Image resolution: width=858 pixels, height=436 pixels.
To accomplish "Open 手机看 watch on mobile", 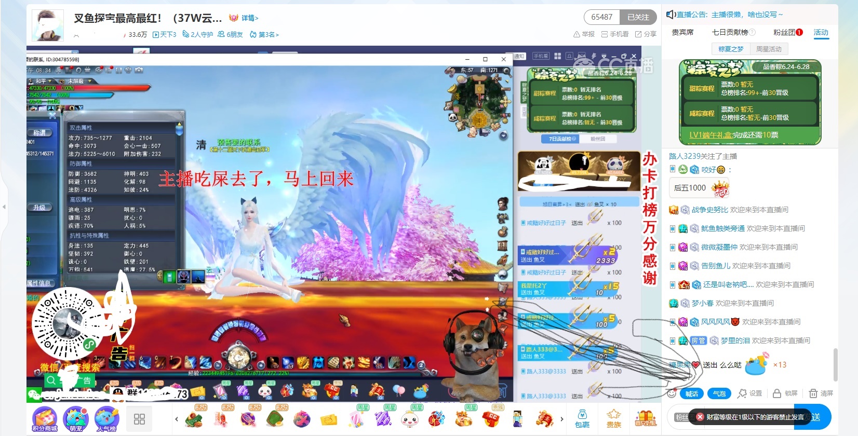I will [x=615, y=34].
